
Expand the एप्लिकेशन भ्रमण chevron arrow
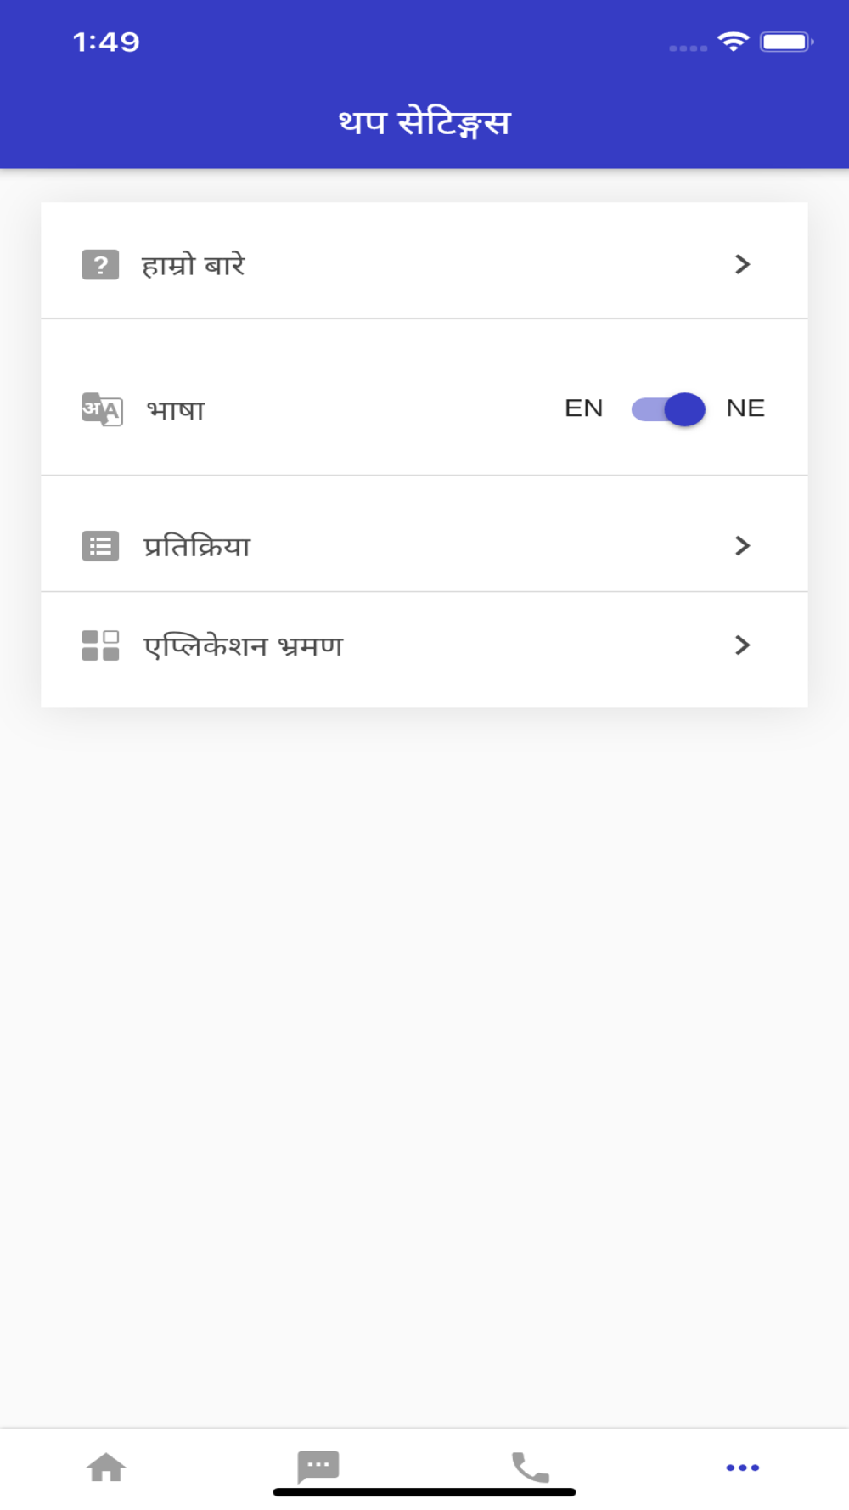(x=743, y=645)
